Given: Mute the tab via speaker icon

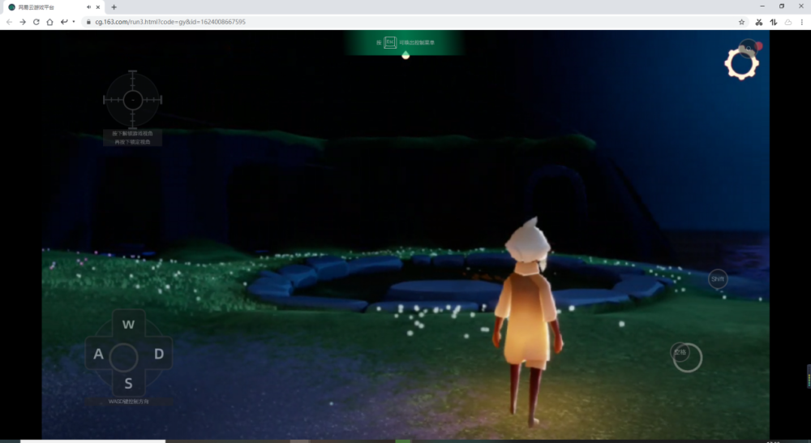Looking at the screenshot, I should pyautogui.click(x=88, y=6).
